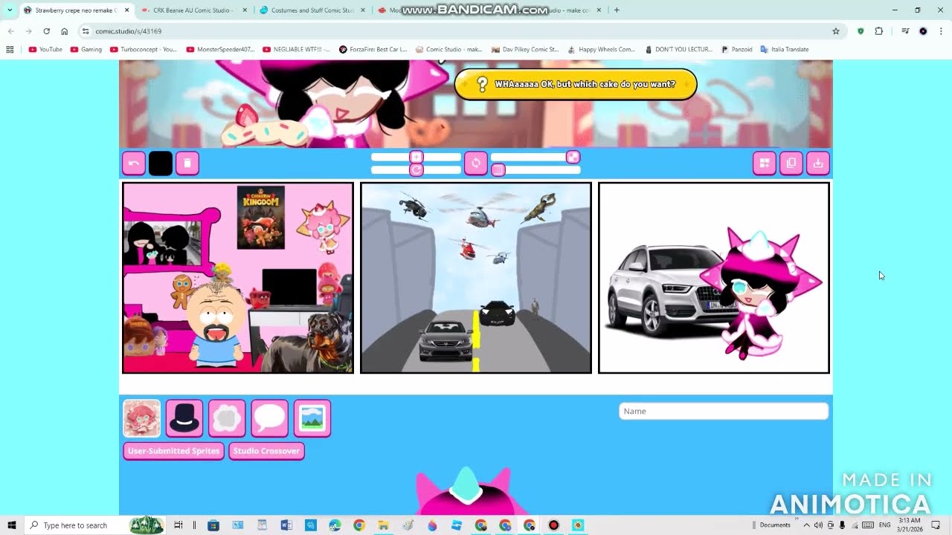
Task: Show hidden system tray icons
Action: [806, 525]
